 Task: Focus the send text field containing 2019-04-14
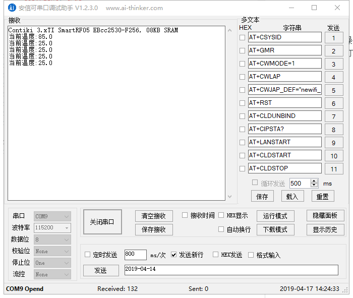(x=231, y=270)
